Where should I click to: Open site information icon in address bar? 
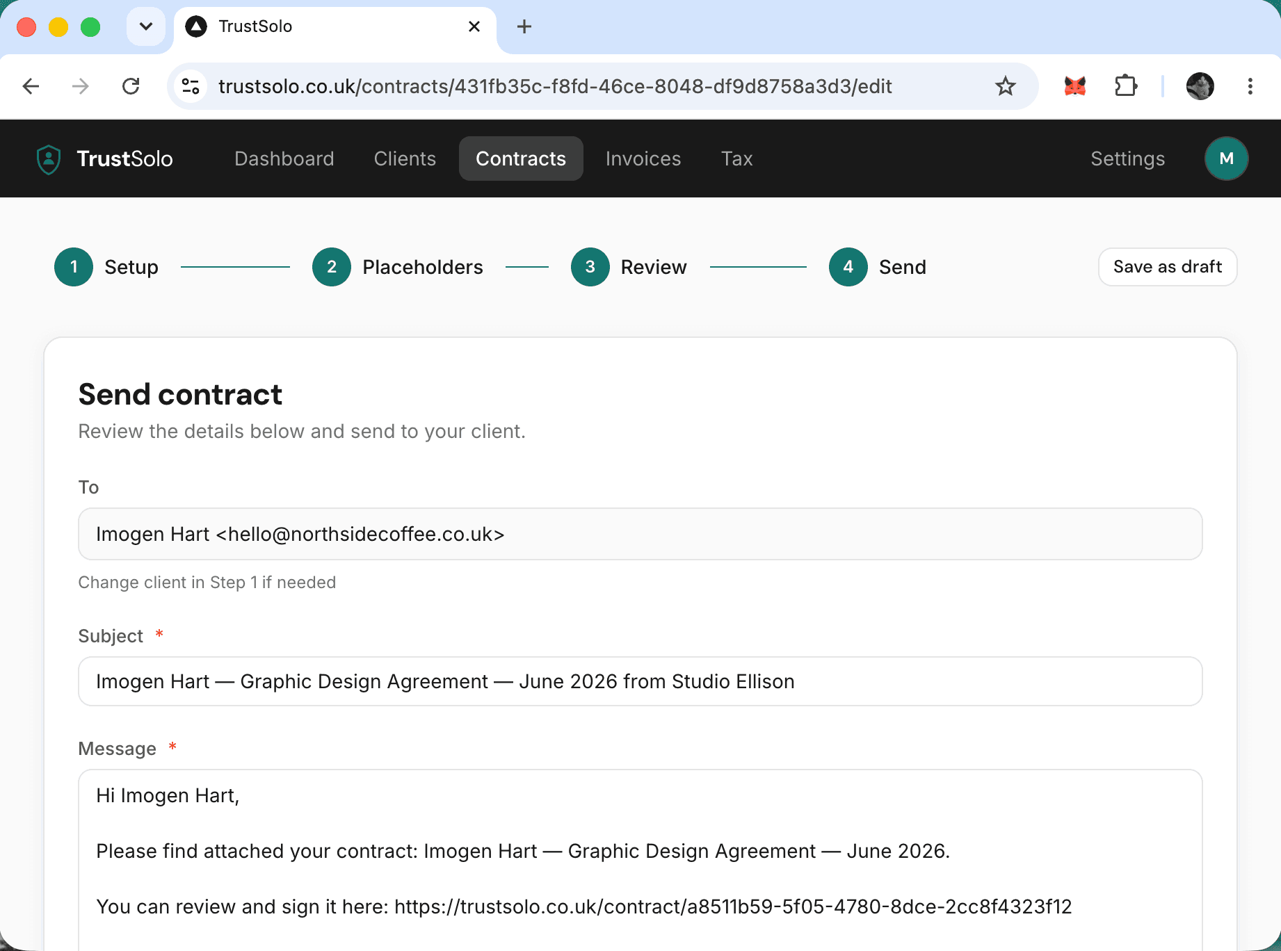(191, 86)
